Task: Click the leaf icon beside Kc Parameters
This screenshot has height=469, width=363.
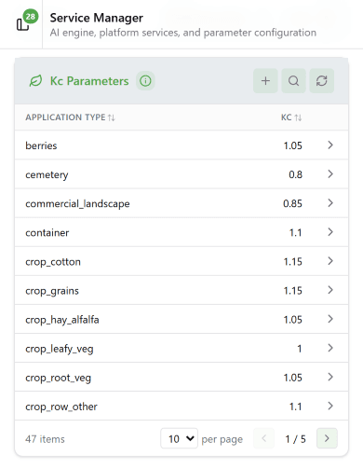Action: click(x=35, y=81)
